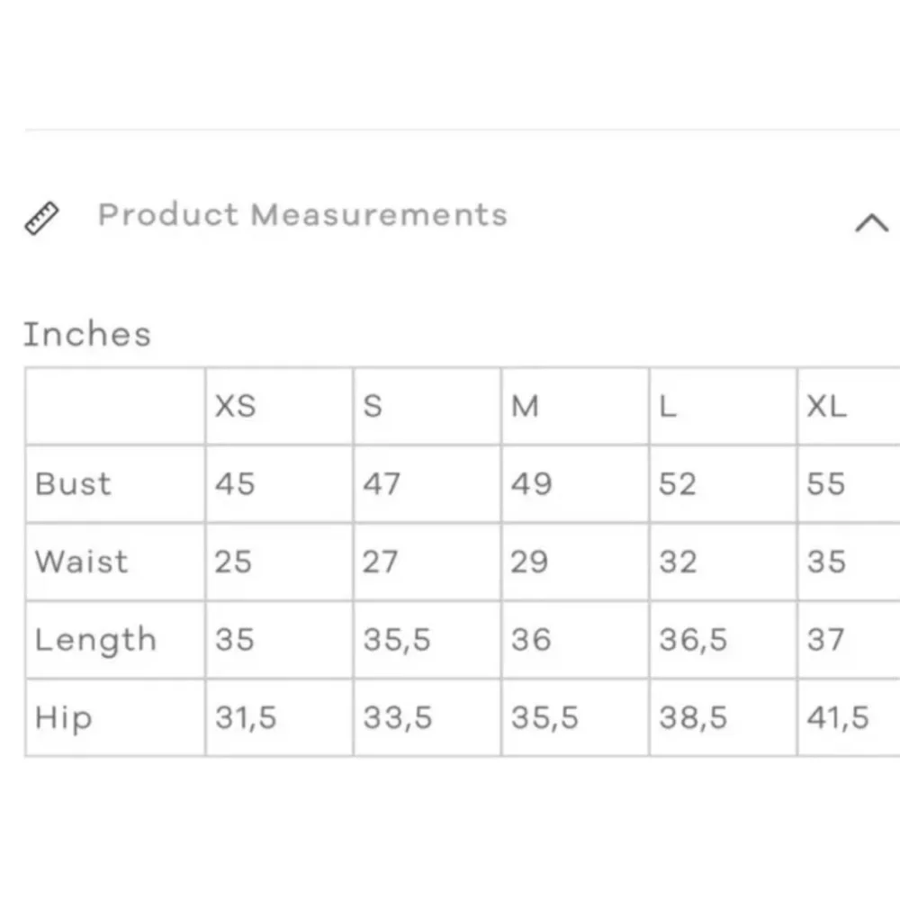Click the Waist row label
Viewport: 900px width, 900px height.
[x=81, y=562]
